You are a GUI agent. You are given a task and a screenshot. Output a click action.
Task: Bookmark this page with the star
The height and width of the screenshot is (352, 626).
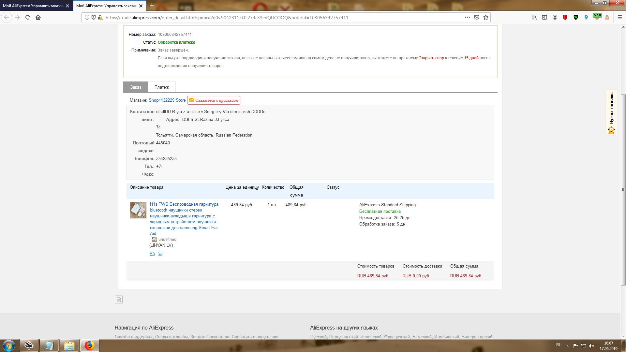tap(486, 17)
